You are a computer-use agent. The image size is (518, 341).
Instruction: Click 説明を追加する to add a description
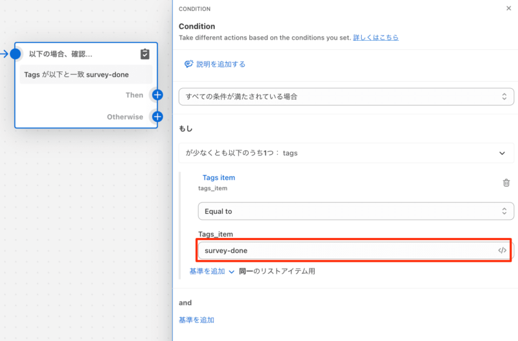(x=221, y=64)
